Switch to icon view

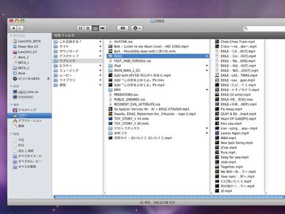[80, 29]
